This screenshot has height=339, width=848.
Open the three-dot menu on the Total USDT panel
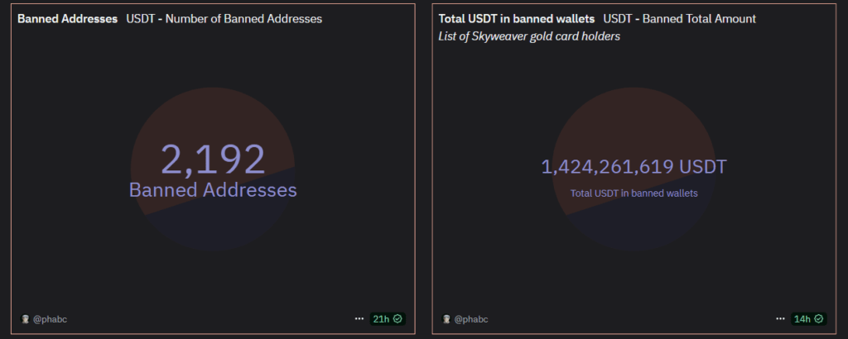(x=780, y=319)
